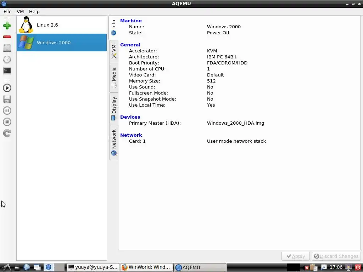Screen dimensions: 363x272
Task: Click the Windows flag icon for Windows 2000
Action: [x=26, y=42]
